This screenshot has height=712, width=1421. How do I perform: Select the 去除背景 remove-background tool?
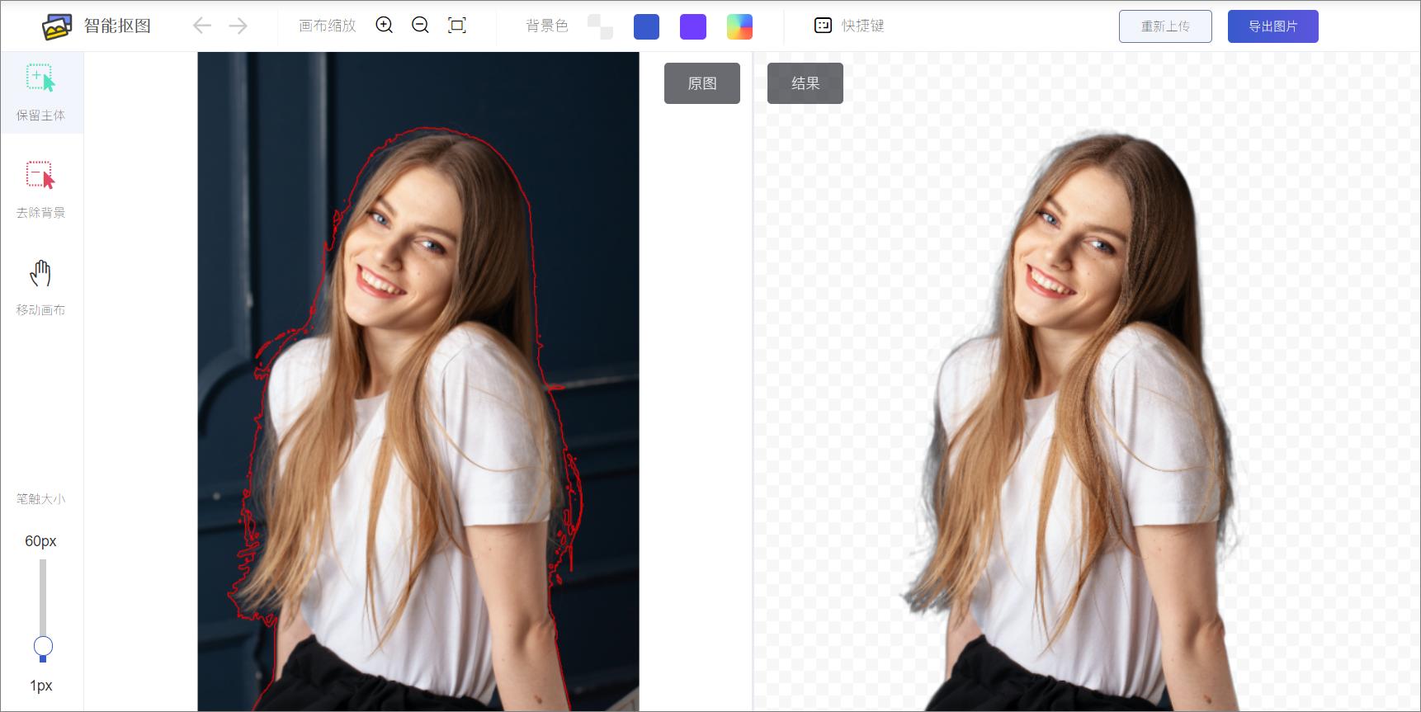[41, 190]
